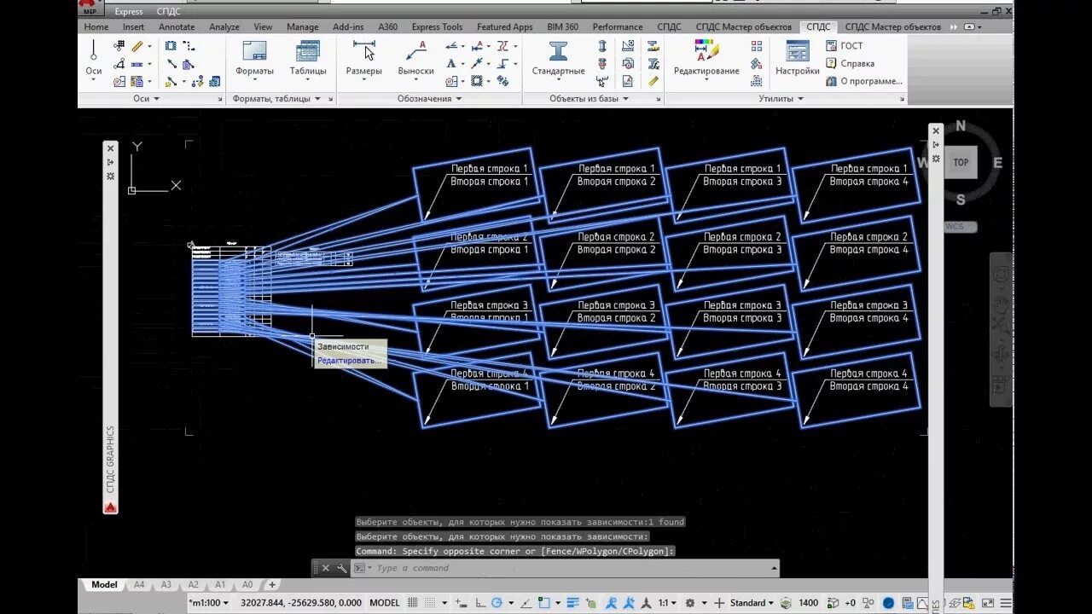Screen dimensions: 1092x614
Task: Click the MODEL space status button
Action: point(385,603)
